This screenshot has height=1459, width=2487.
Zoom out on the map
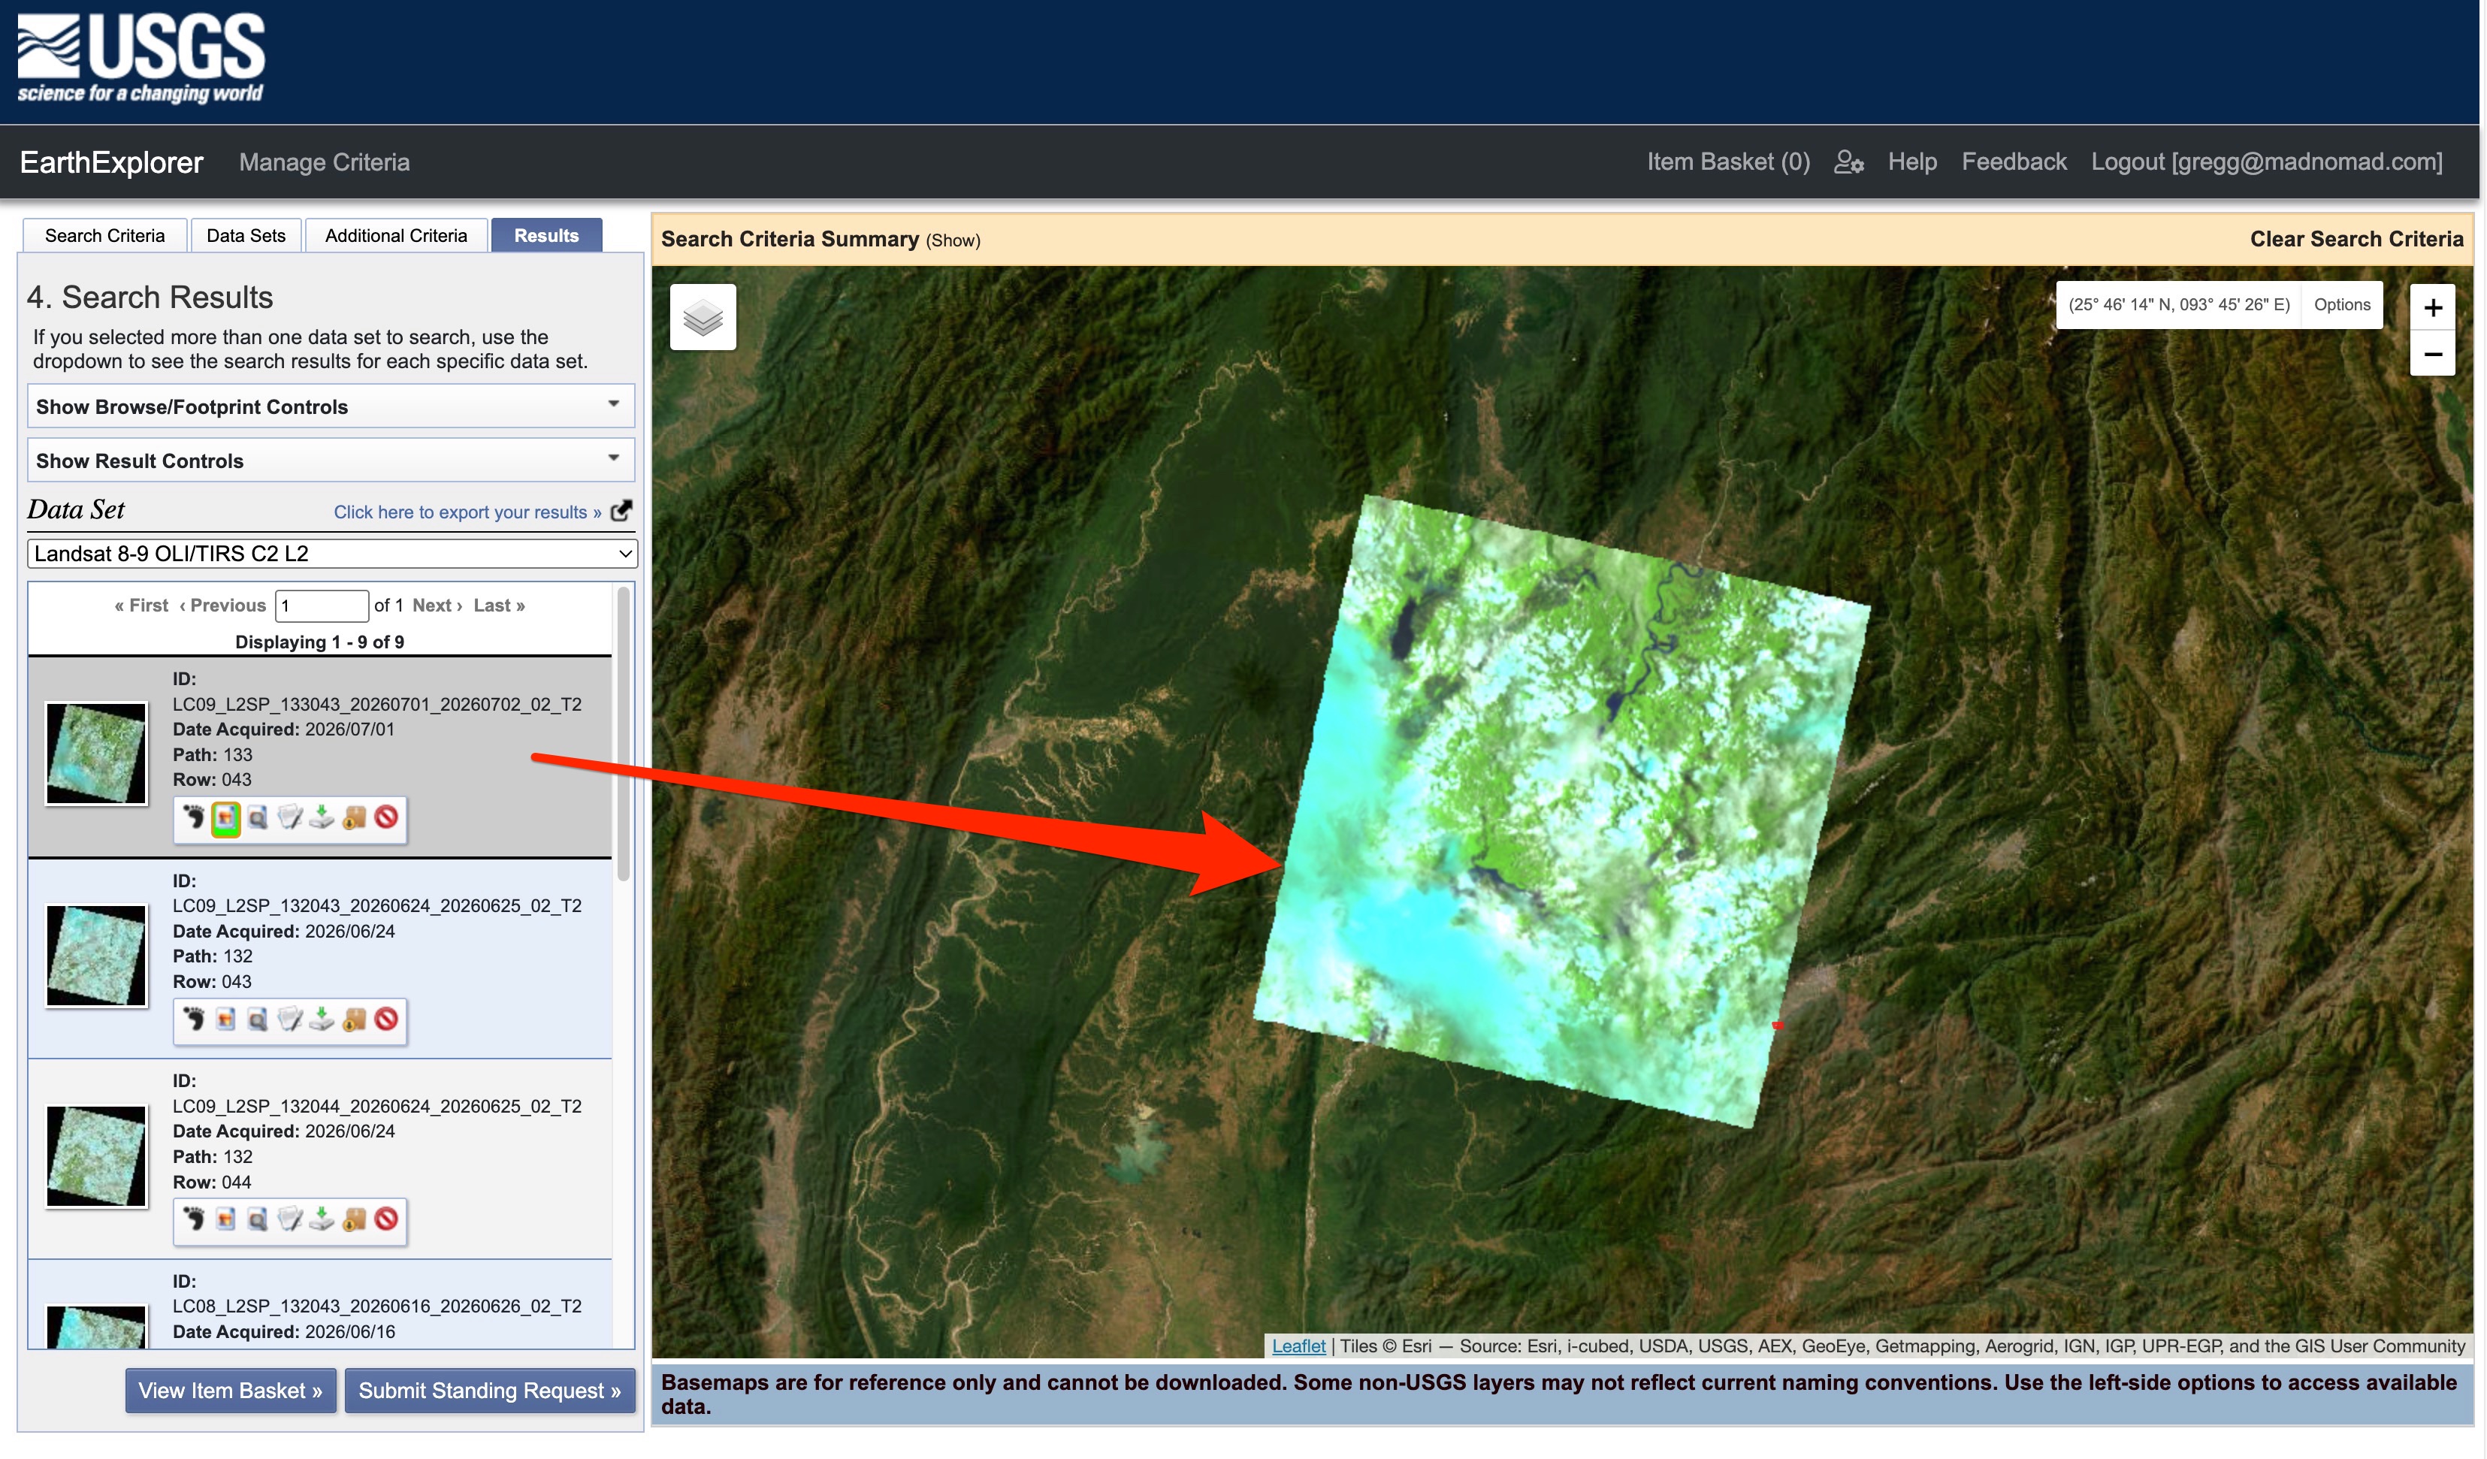[2433, 354]
